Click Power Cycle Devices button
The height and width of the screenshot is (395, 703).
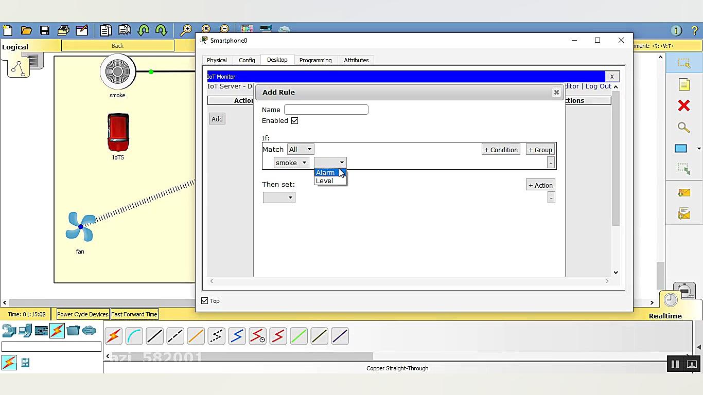point(82,314)
